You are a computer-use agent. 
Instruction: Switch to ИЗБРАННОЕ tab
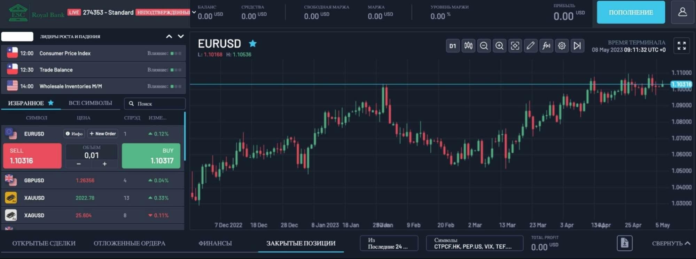[x=31, y=103]
